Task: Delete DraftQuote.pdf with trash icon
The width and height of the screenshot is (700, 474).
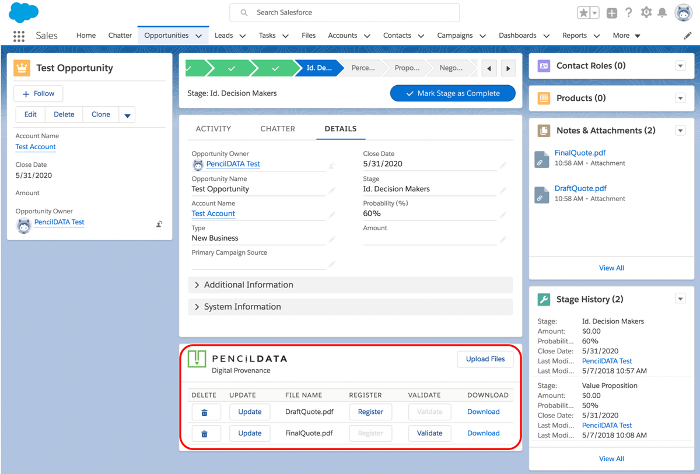Action: pos(206,412)
